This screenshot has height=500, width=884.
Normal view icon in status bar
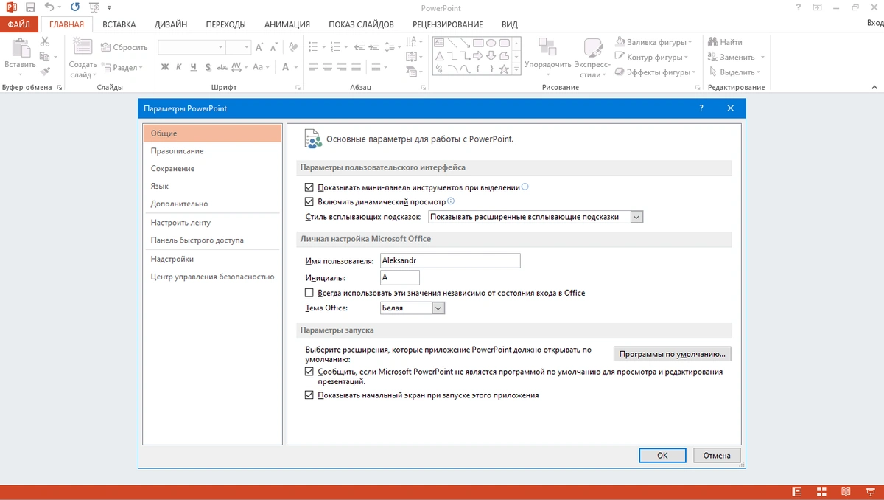pyautogui.click(x=797, y=491)
